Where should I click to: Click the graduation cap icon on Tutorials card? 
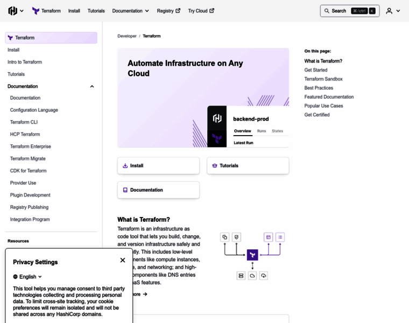(x=215, y=166)
